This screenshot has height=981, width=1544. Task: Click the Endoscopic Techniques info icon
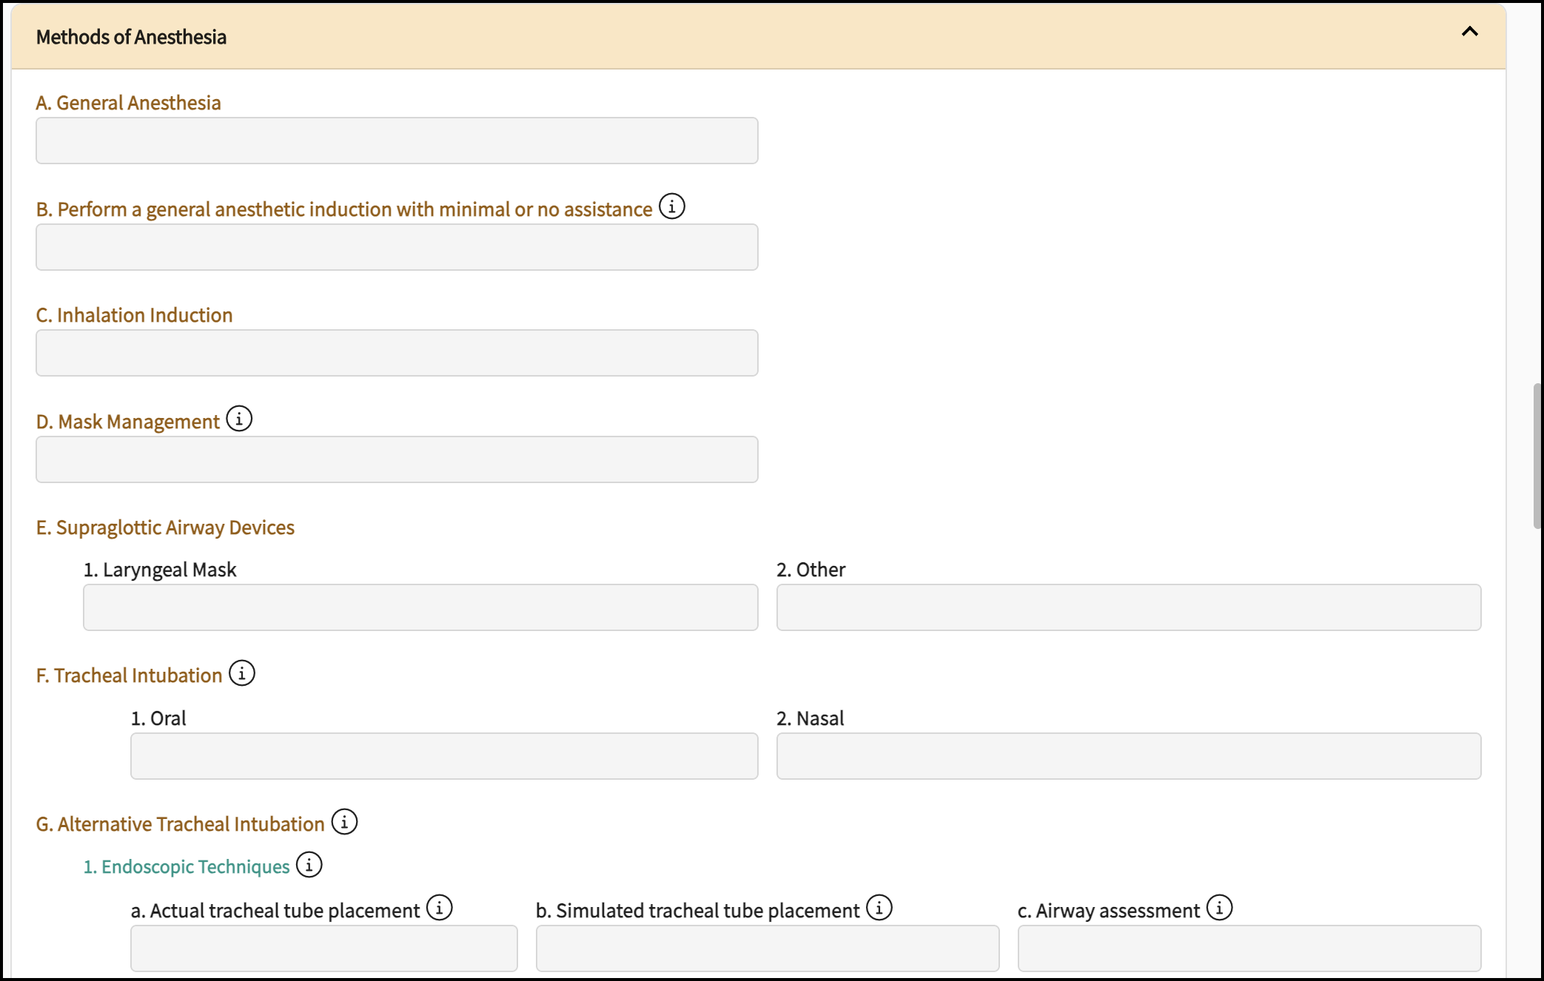click(309, 865)
